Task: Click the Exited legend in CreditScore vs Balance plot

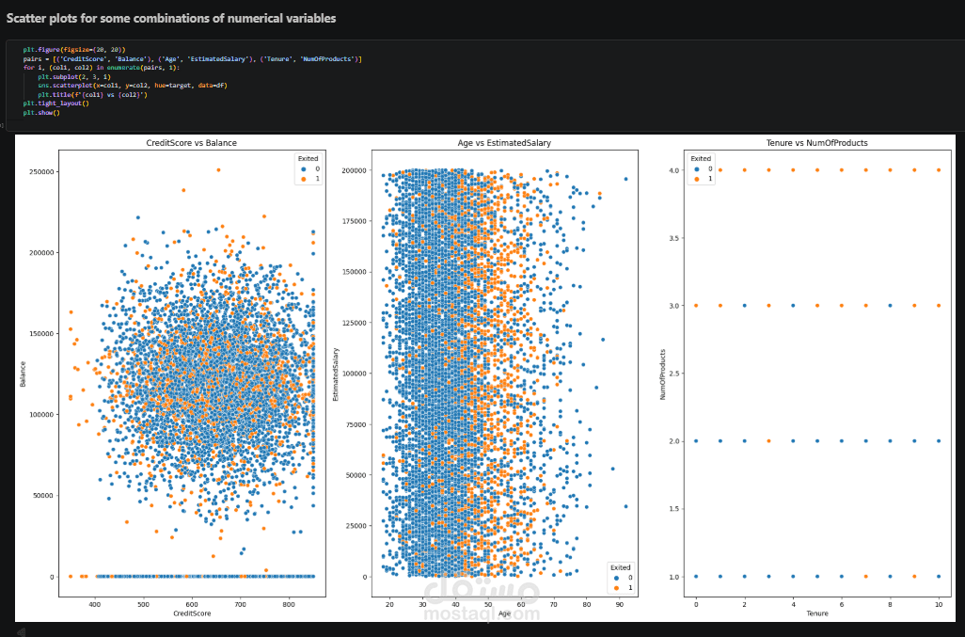Action: (x=308, y=168)
